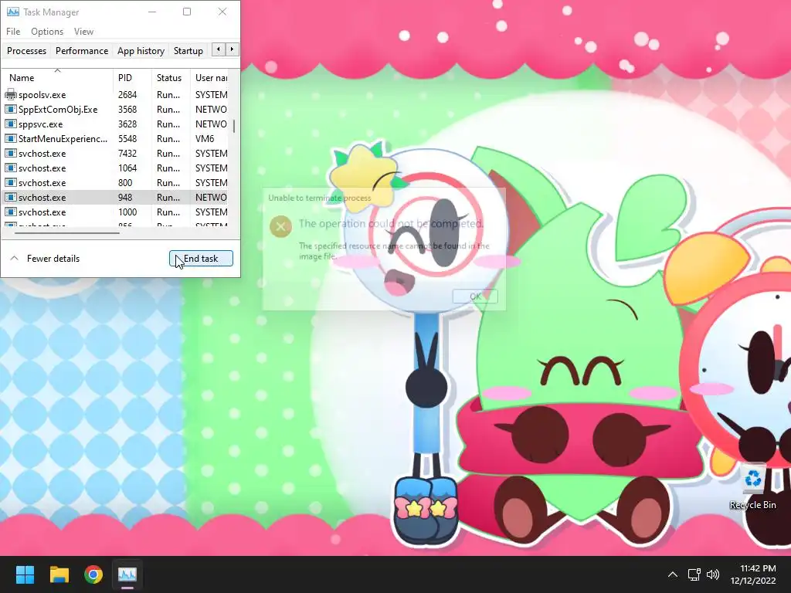The width and height of the screenshot is (791, 593).
Task: Select the Recycle Bin desktop icon
Action: 752,486
